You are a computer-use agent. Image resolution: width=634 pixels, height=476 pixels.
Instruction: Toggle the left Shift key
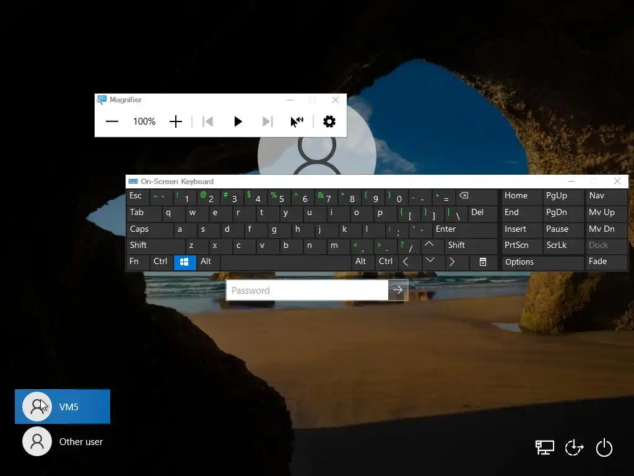(155, 245)
